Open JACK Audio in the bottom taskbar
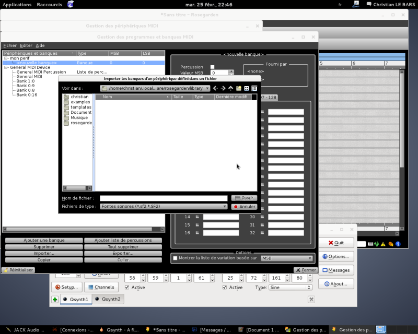This screenshot has height=334, width=418. click(x=25, y=330)
